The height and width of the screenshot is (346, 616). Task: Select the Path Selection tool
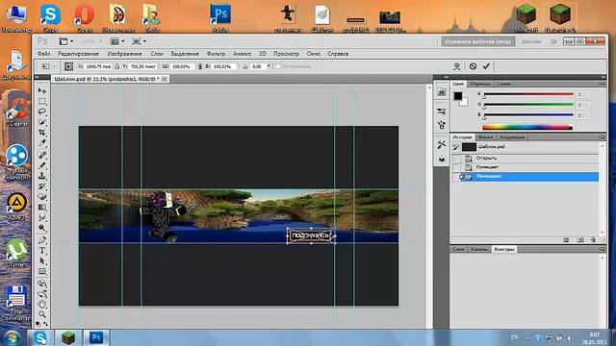[x=42, y=261]
